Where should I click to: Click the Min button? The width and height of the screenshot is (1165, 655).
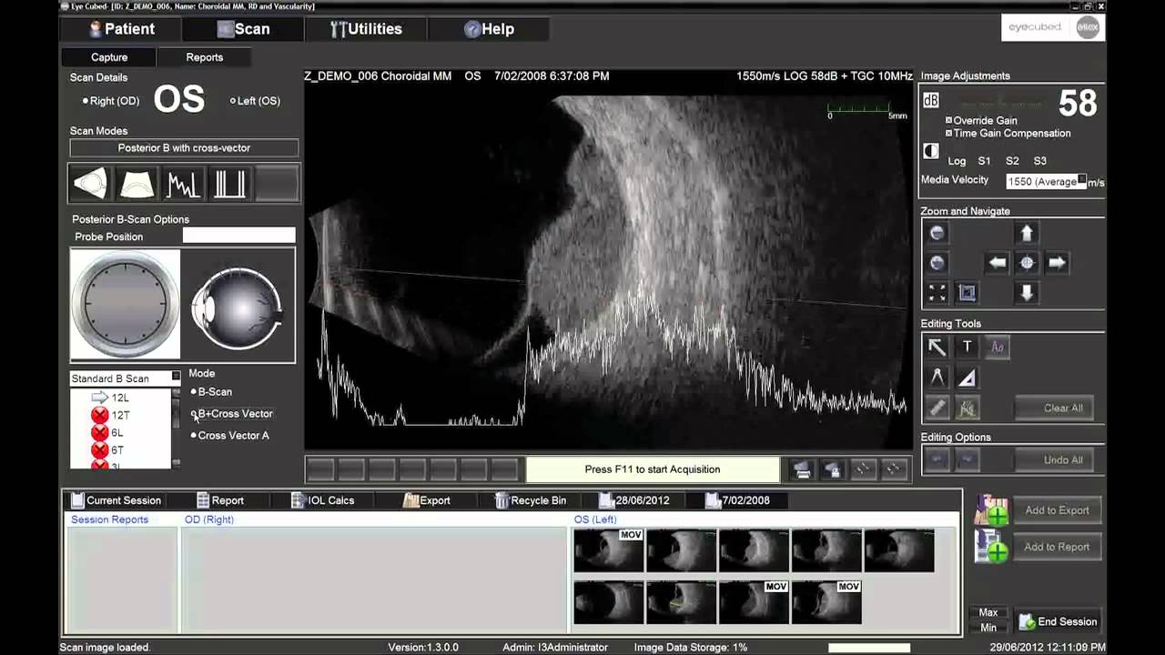(x=988, y=628)
